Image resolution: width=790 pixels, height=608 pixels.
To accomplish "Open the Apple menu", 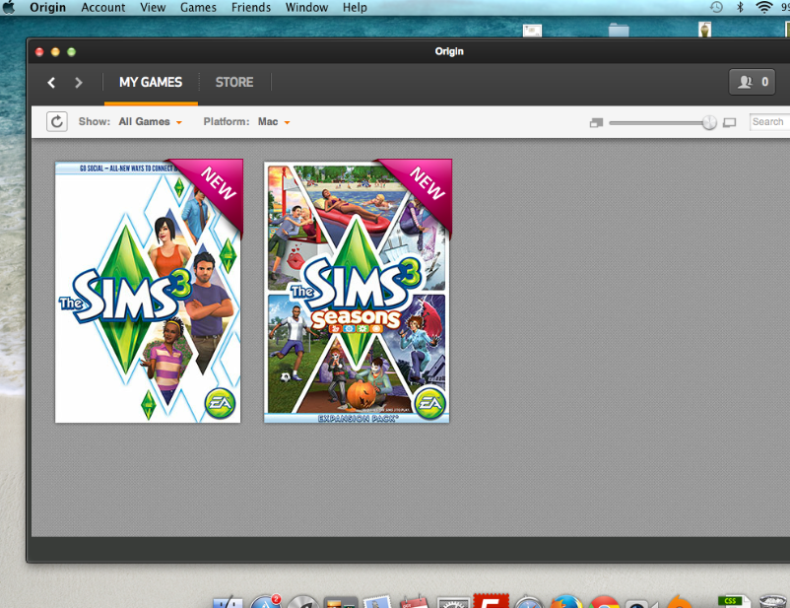I will pyautogui.click(x=9, y=8).
